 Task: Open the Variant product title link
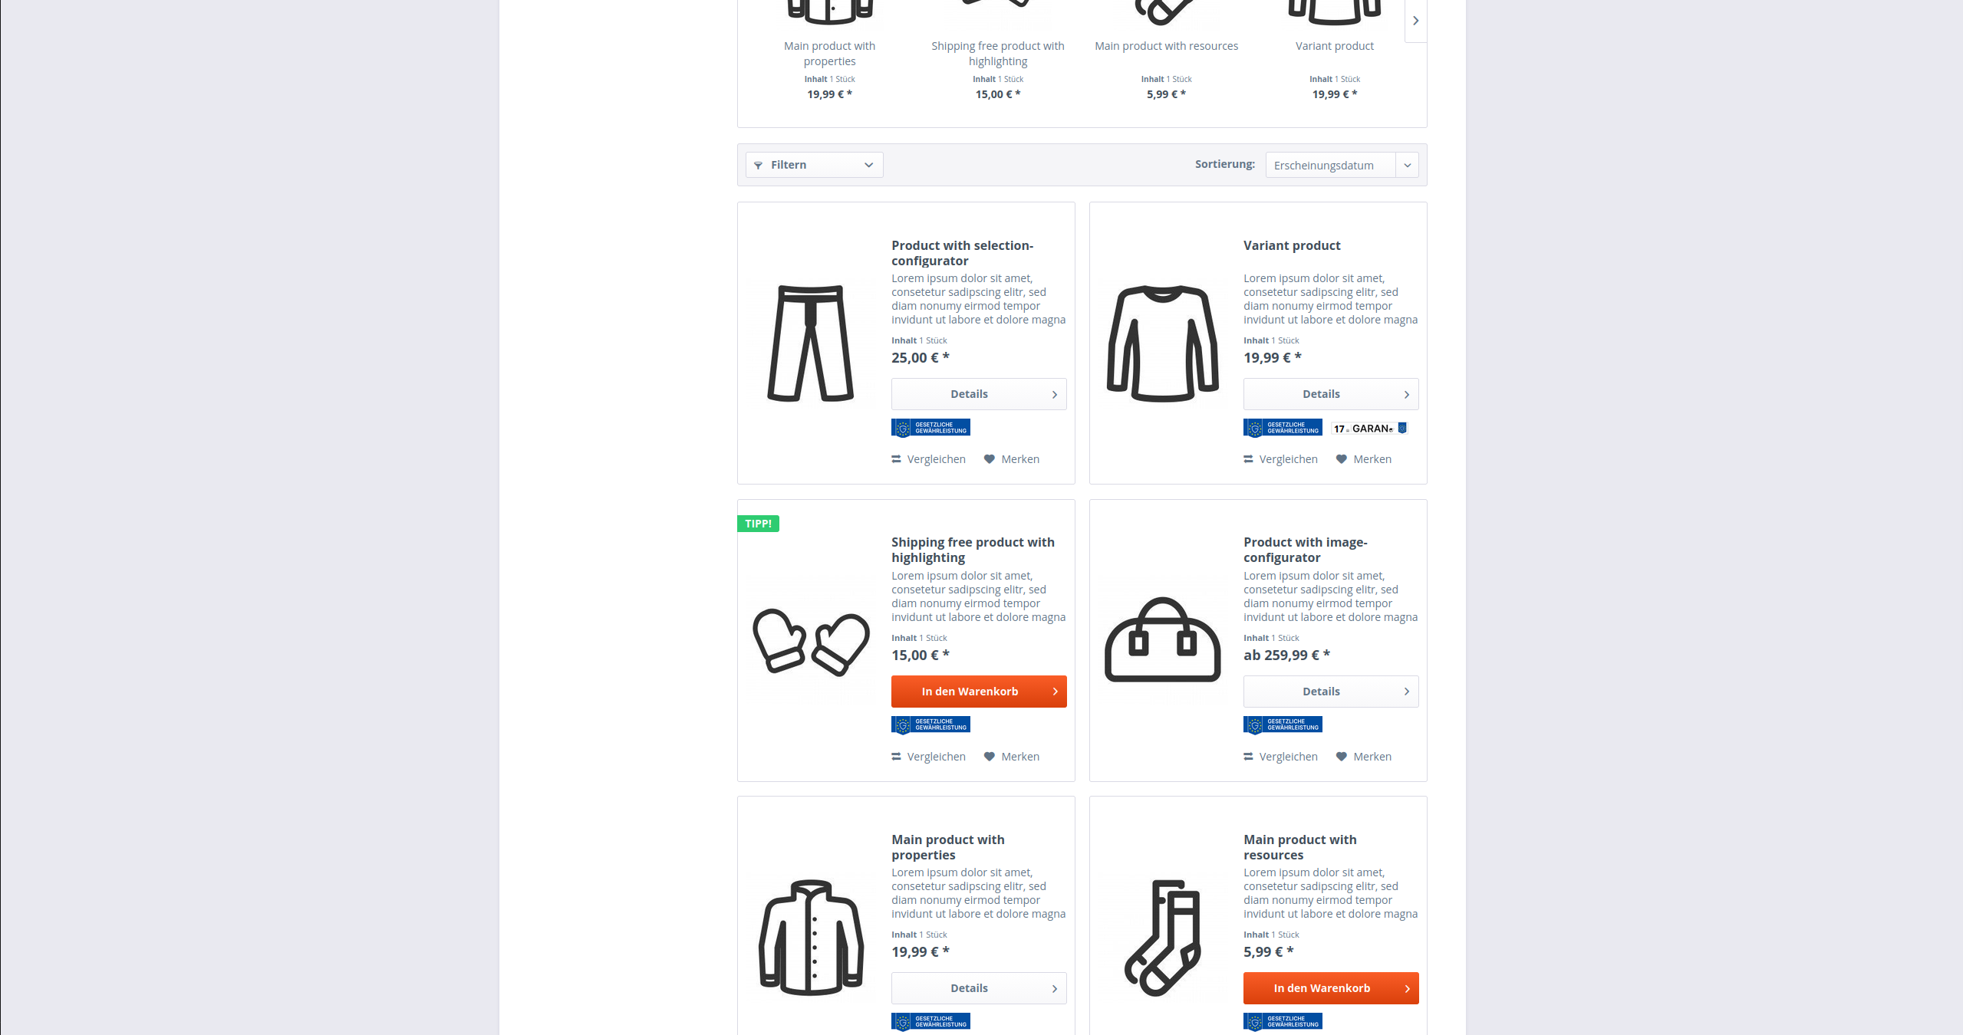pyautogui.click(x=1292, y=245)
